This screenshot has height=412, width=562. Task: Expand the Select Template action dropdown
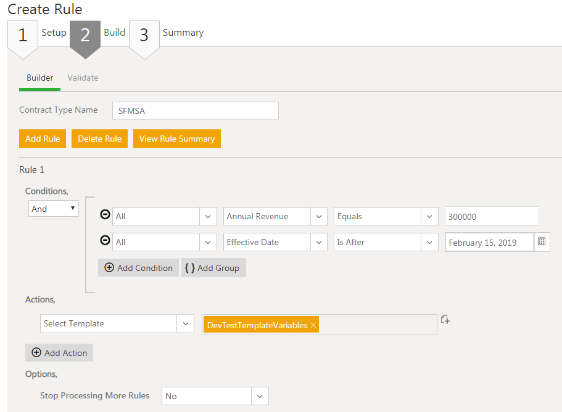[185, 324]
